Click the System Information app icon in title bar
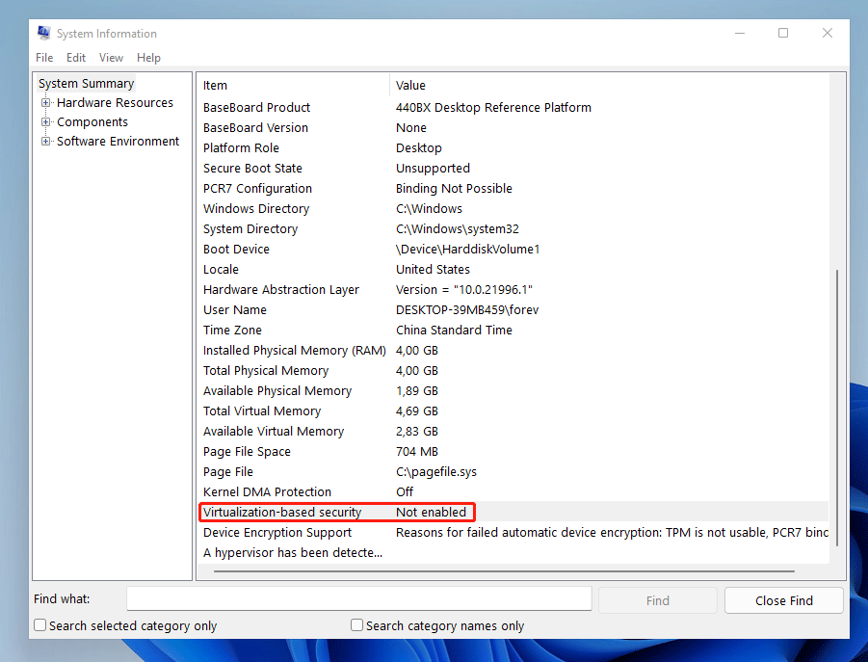 [x=44, y=33]
